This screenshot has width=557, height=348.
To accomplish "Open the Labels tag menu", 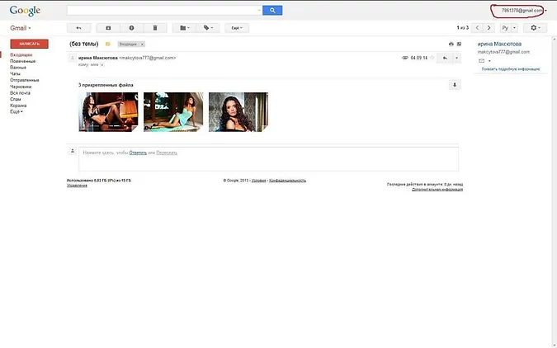I will coord(208,28).
